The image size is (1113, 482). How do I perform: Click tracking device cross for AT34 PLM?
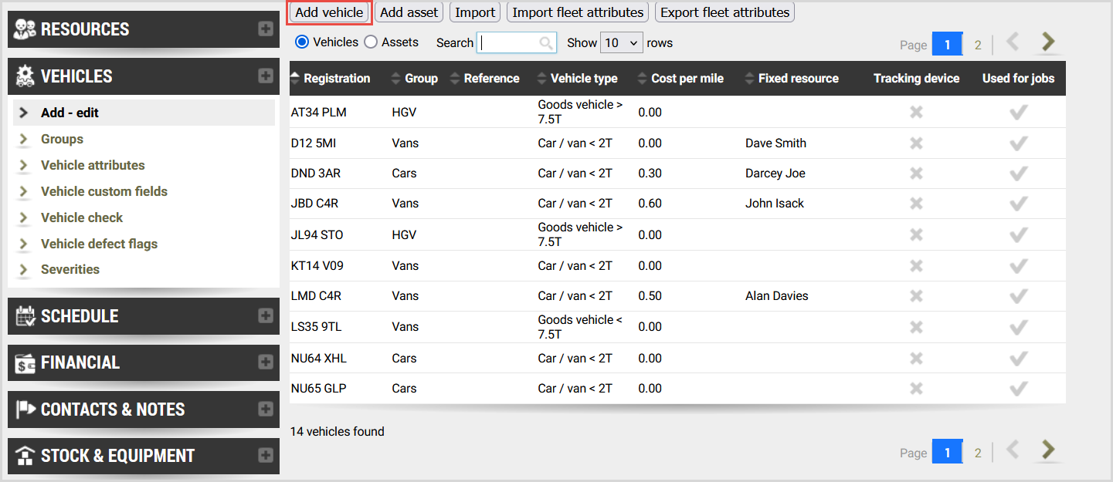916,113
